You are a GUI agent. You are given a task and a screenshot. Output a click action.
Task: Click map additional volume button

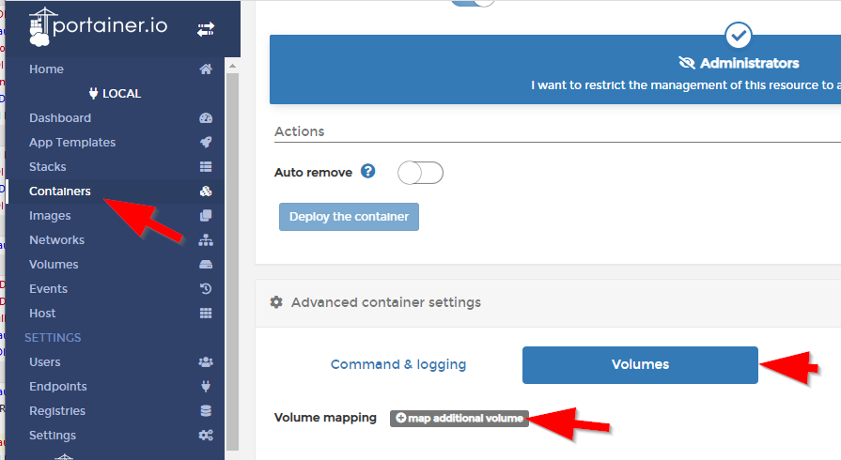tap(459, 418)
